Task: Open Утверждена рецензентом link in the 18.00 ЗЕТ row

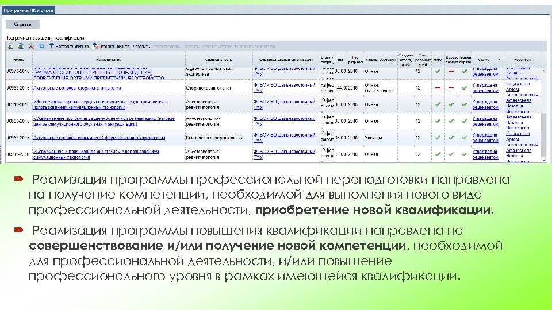Action: click(x=485, y=154)
